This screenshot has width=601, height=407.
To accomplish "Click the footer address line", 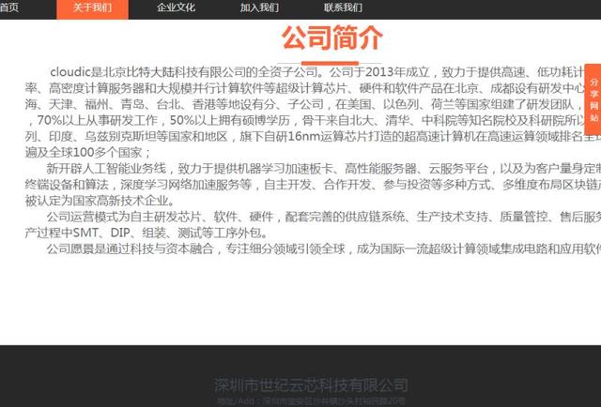I will [x=311, y=400].
